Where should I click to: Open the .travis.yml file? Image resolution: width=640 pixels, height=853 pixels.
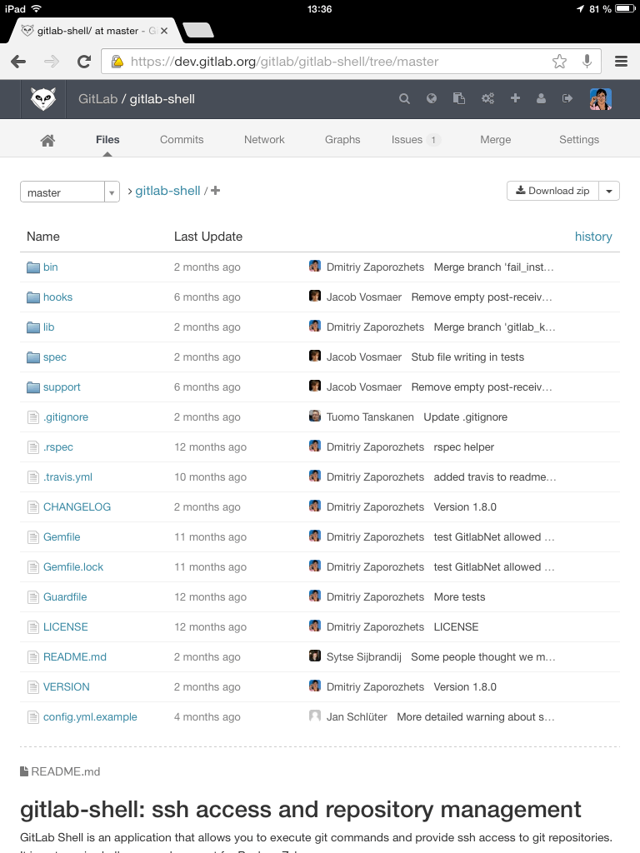click(x=67, y=477)
